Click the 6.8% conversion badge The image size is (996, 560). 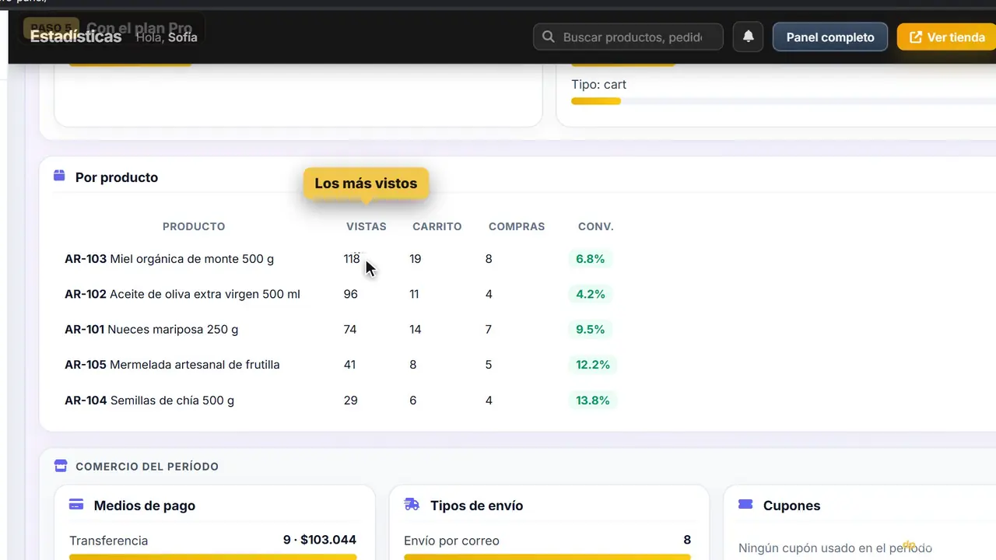point(591,259)
